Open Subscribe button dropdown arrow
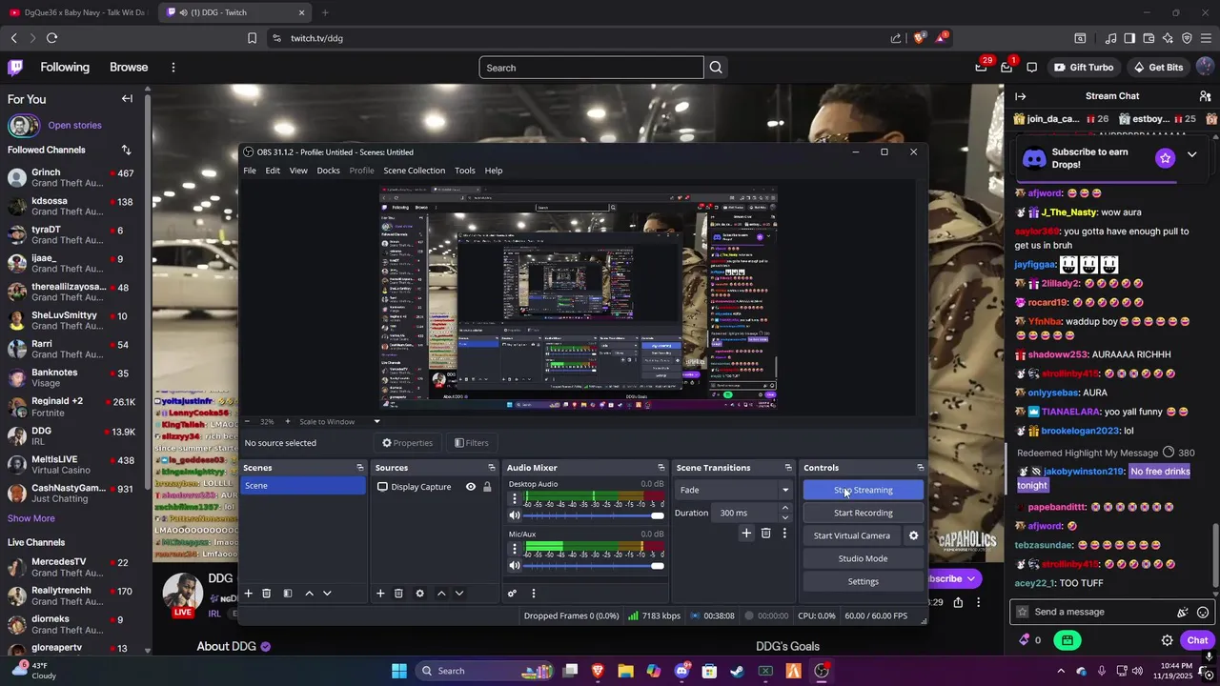1220x686 pixels. 971,578
